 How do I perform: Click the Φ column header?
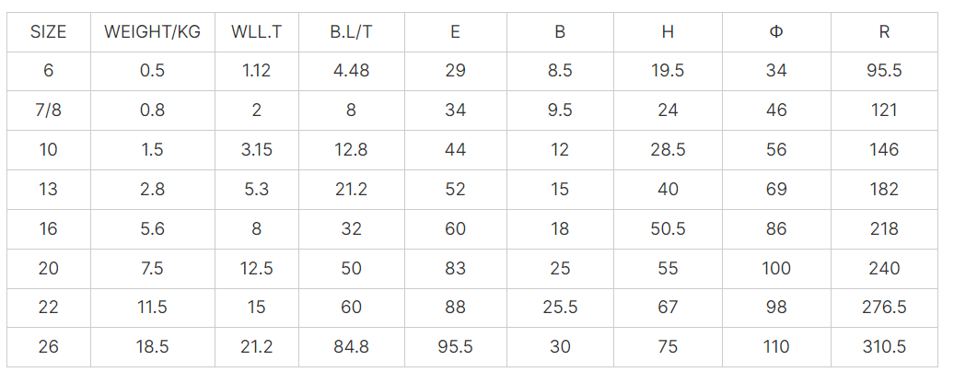coord(776,31)
